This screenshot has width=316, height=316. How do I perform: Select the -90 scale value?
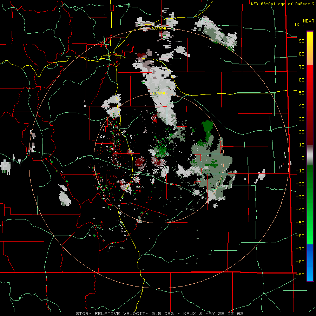[300, 275]
